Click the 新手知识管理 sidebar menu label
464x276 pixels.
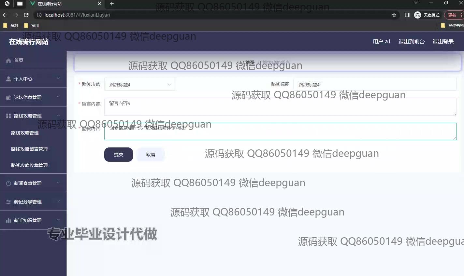pyautogui.click(x=28, y=220)
